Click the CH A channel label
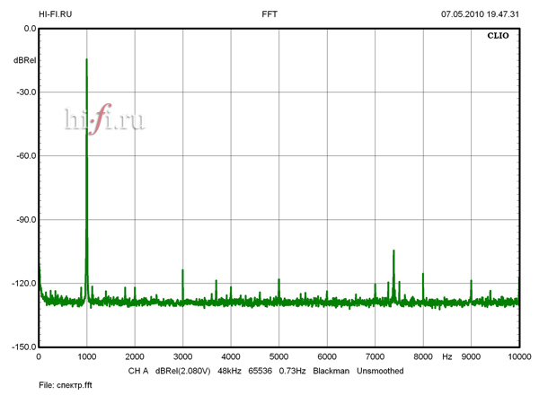The width and height of the screenshot is (539, 404). point(137,371)
